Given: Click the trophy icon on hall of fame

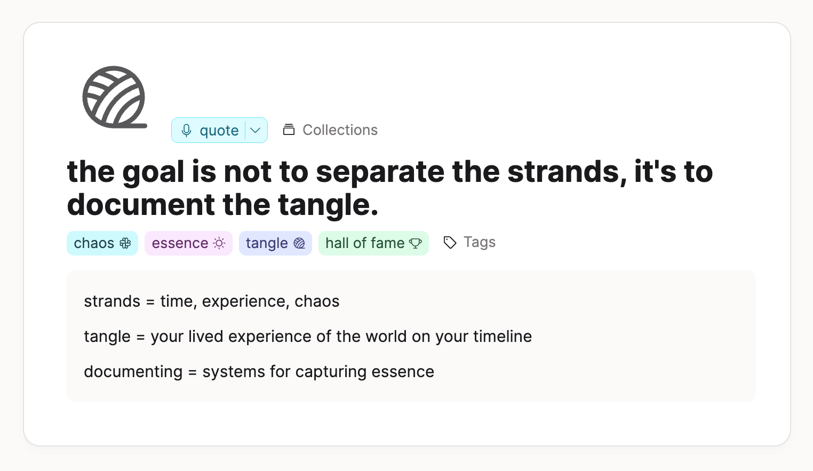Looking at the screenshot, I should pyautogui.click(x=416, y=243).
